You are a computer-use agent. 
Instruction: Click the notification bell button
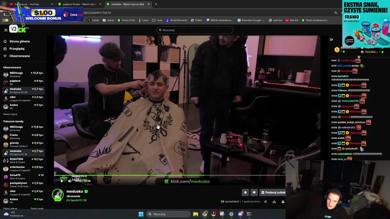tap(245, 192)
